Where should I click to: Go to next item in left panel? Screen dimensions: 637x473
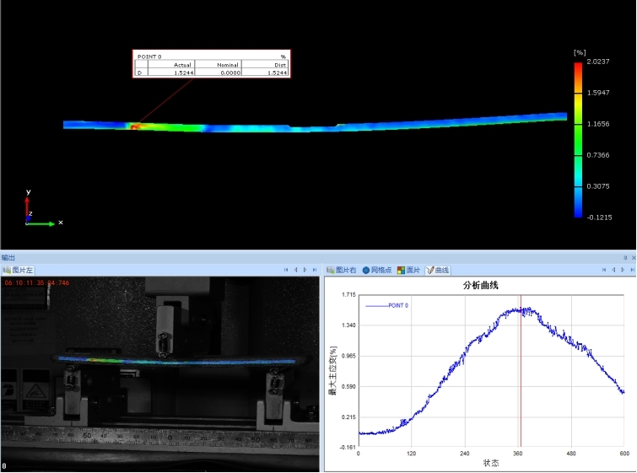(x=305, y=270)
